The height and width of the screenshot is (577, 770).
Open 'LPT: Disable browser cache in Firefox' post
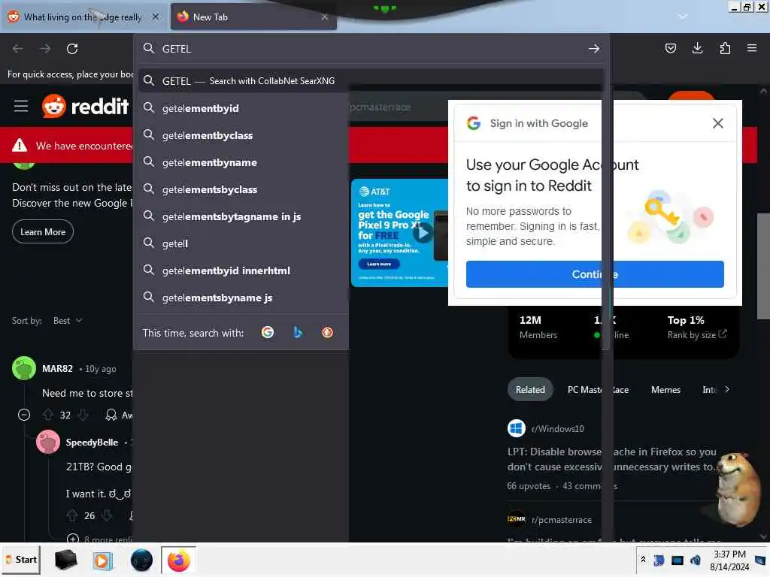611,459
